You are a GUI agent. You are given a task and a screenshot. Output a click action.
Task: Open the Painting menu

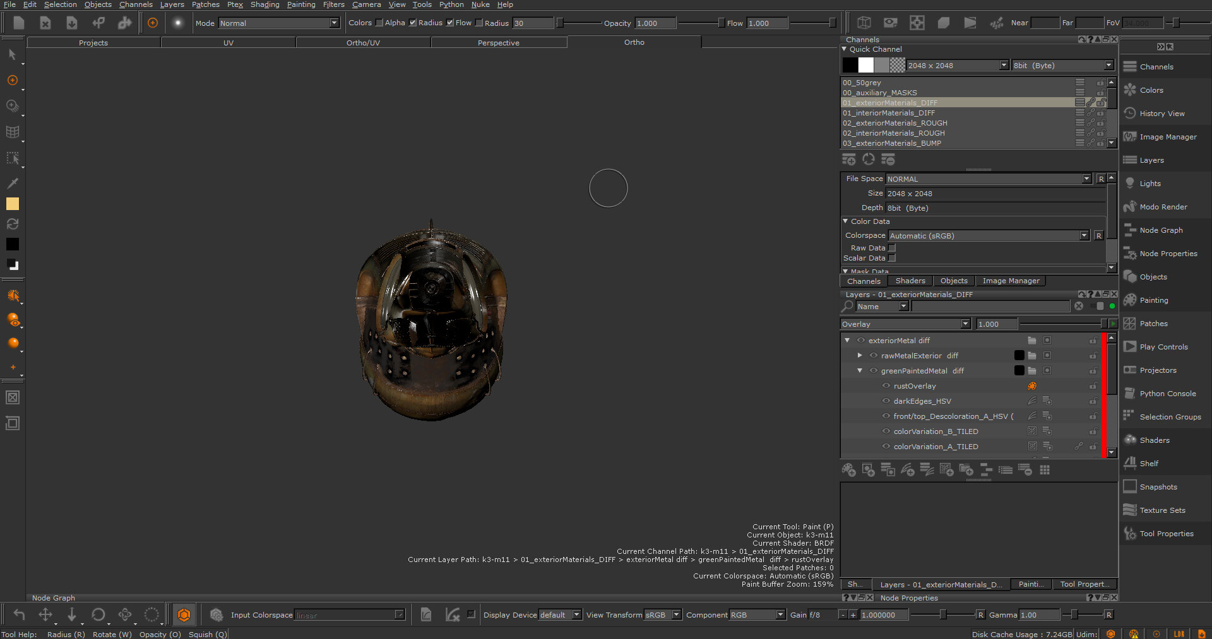point(301,4)
